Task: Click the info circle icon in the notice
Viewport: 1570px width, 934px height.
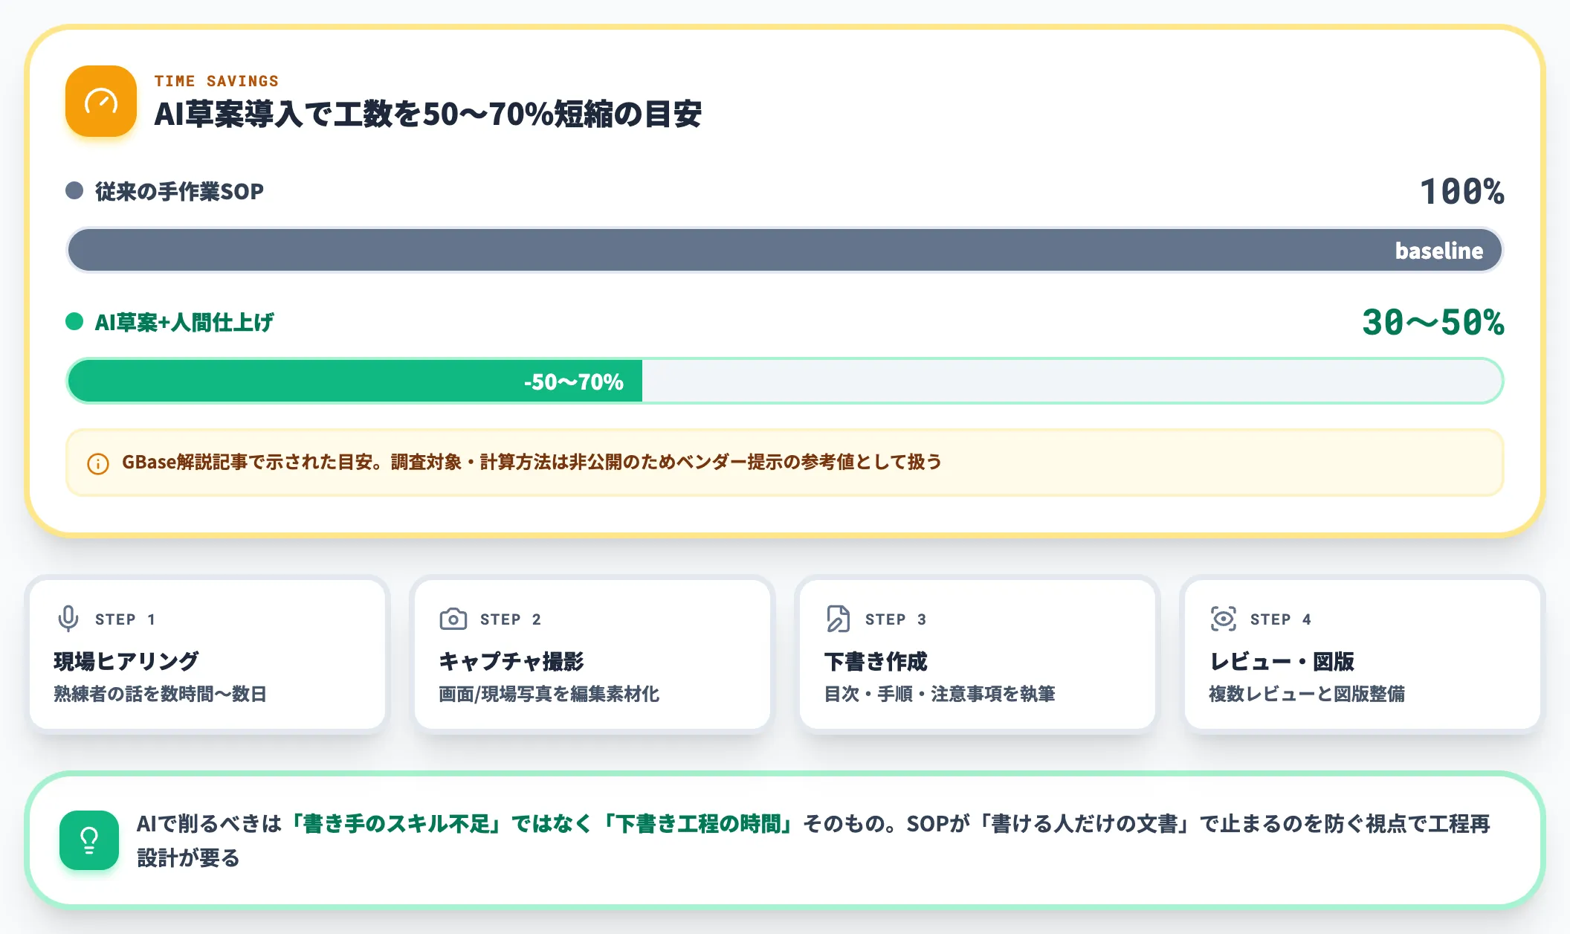Action: [x=98, y=463]
